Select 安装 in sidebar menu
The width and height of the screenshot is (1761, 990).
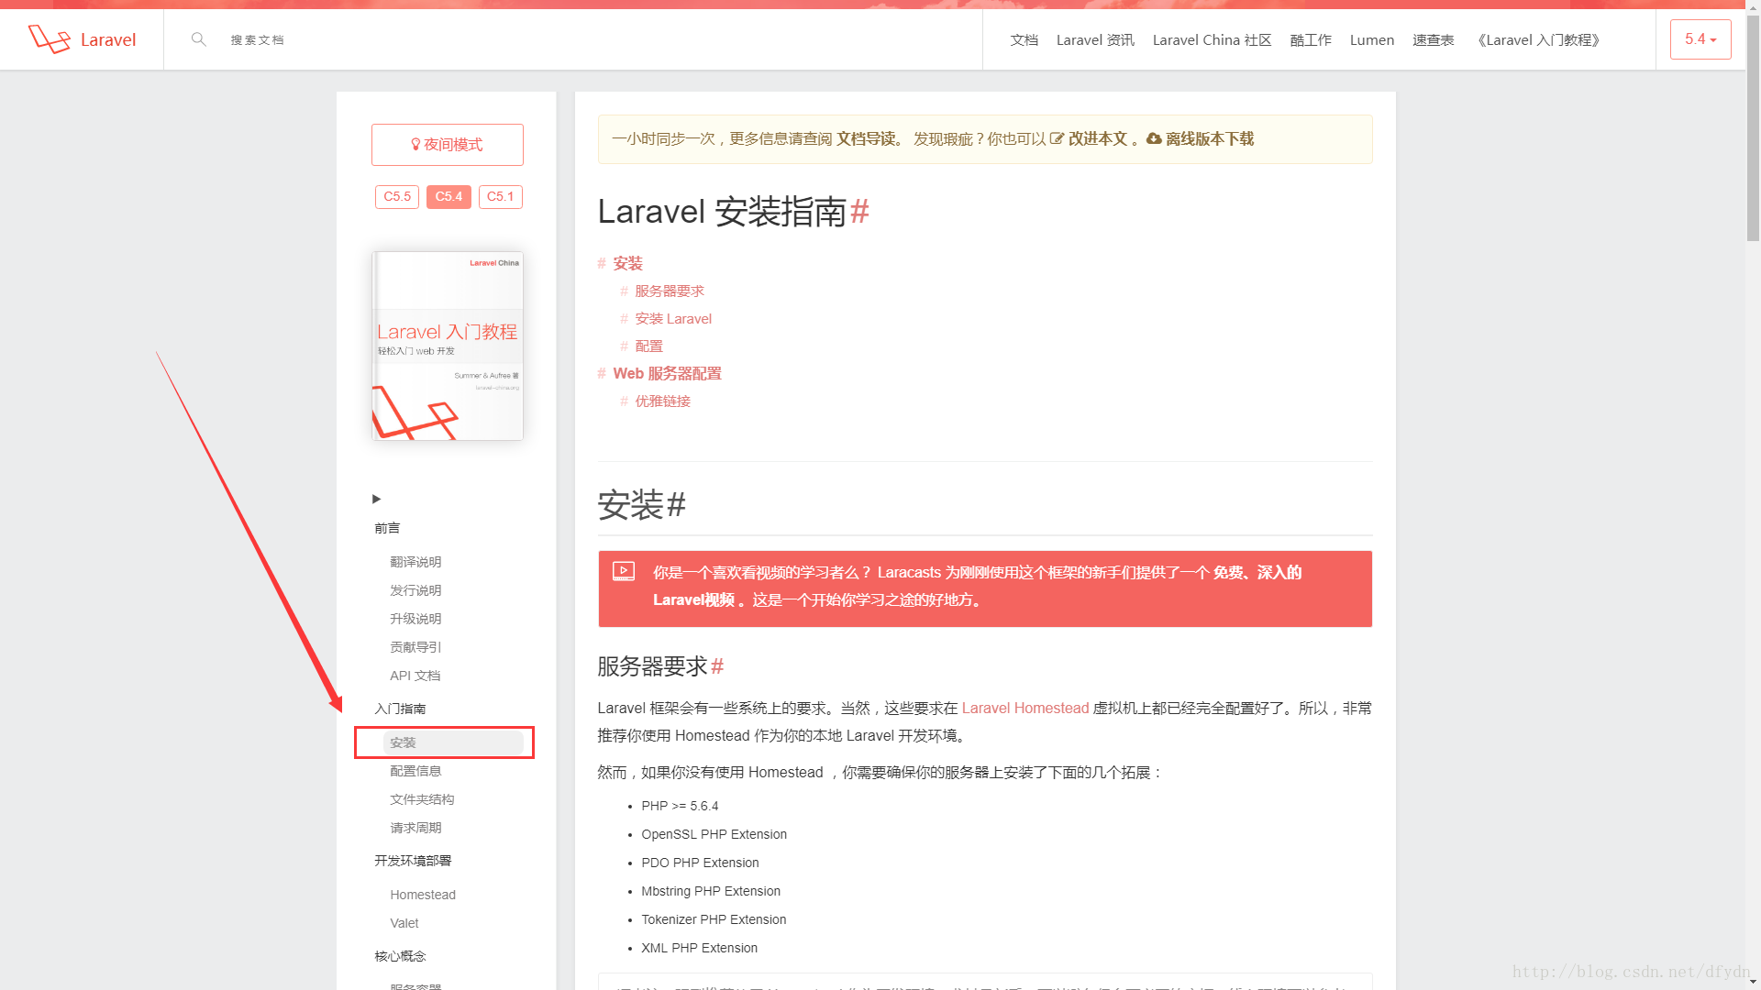pos(453,742)
